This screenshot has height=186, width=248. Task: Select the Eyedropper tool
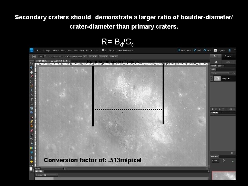(31, 76)
